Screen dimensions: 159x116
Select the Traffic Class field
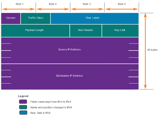pos(36,18)
